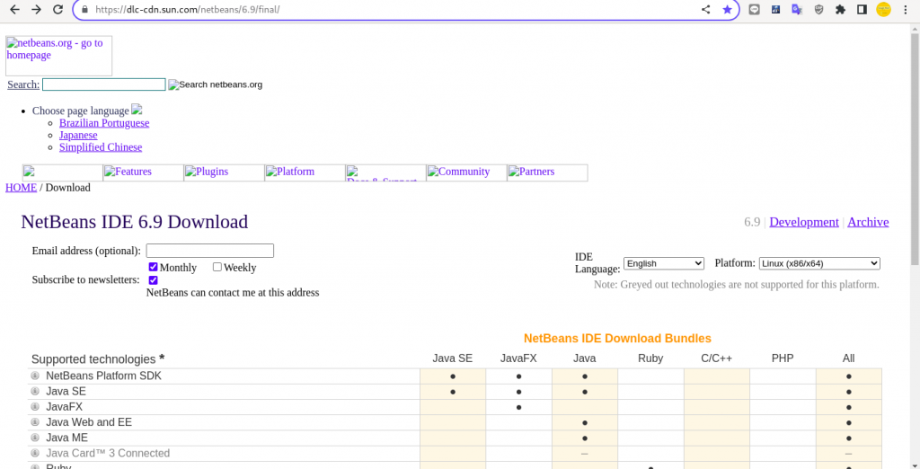The image size is (920, 469).
Task: Uncheck the Monthly newsletter checkbox
Action: tap(153, 267)
